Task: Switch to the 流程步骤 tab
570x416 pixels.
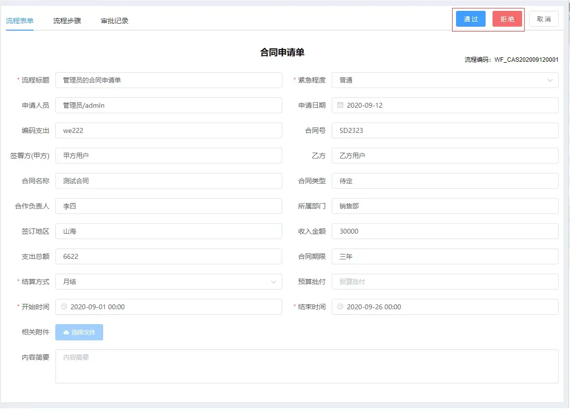Action: point(67,21)
